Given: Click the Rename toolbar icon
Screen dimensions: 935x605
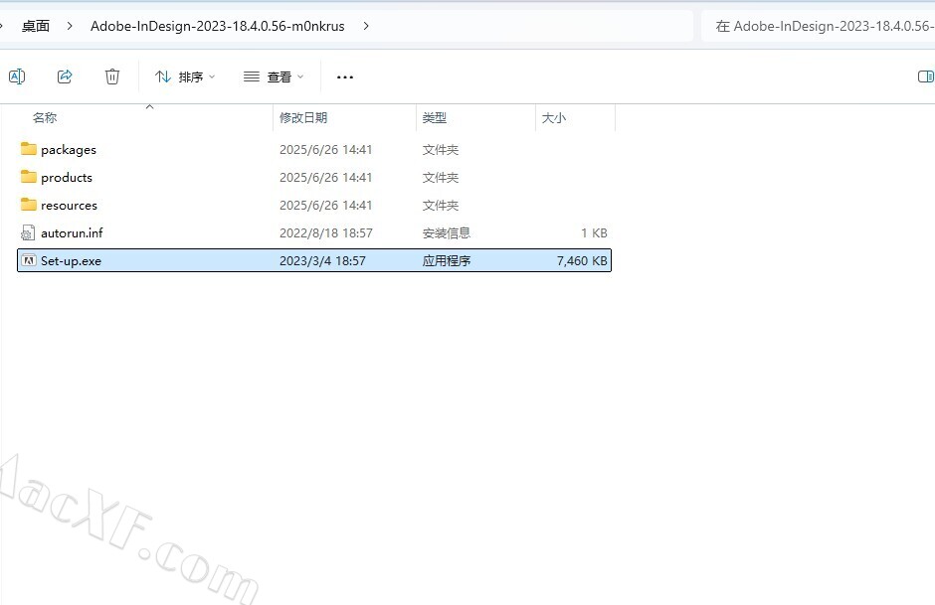Looking at the screenshot, I should [17, 76].
